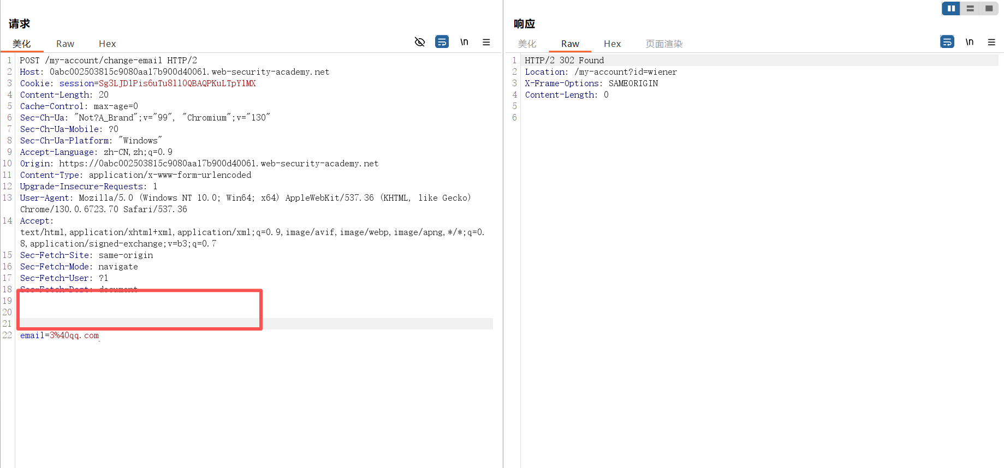Open the response Hex tab
The width and height of the screenshot is (1004, 468).
[612, 44]
